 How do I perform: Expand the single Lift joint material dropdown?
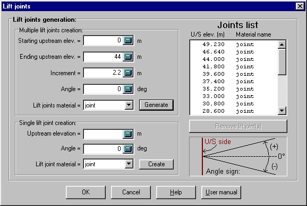coord(129,164)
